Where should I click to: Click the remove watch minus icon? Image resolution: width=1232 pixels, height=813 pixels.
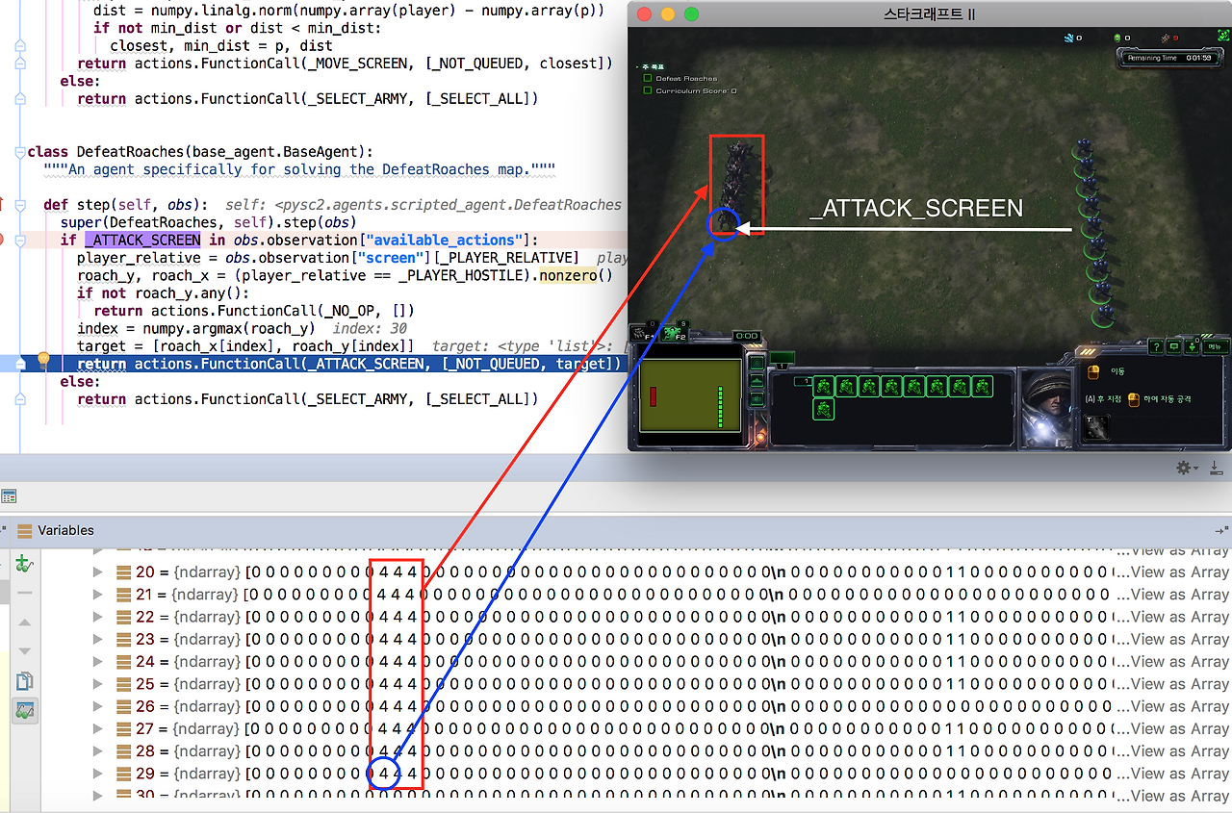click(25, 594)
